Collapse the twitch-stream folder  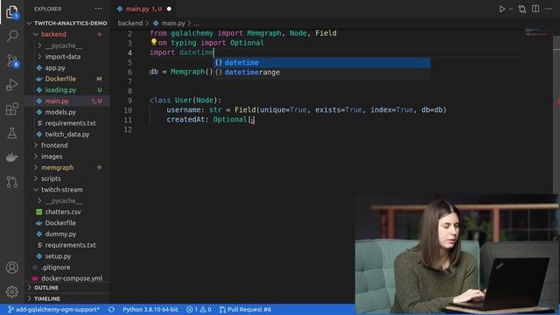click(x=67, y=190)
